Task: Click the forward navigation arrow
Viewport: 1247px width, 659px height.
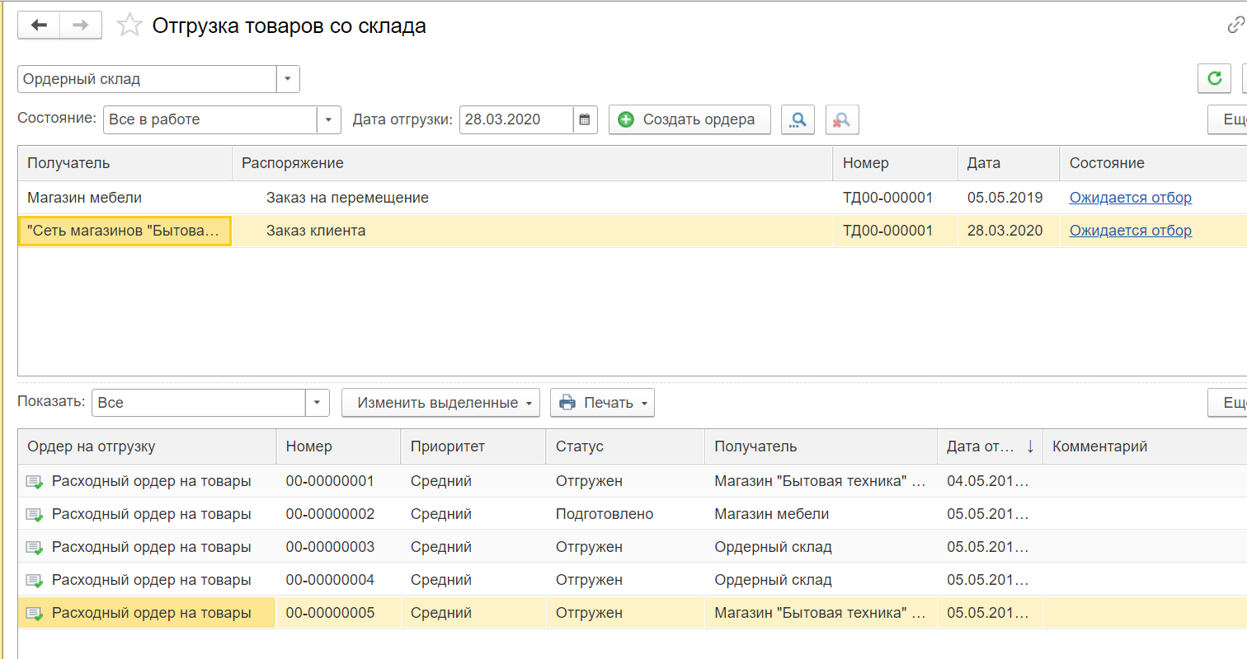Action: pyautogui.click(x=81, y=26)
